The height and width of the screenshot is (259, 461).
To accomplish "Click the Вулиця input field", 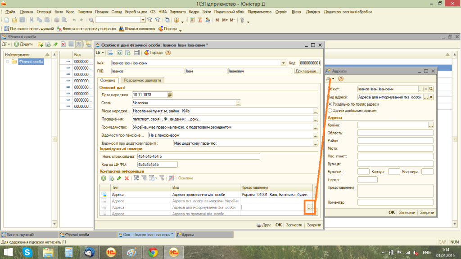I will point(395,164).
